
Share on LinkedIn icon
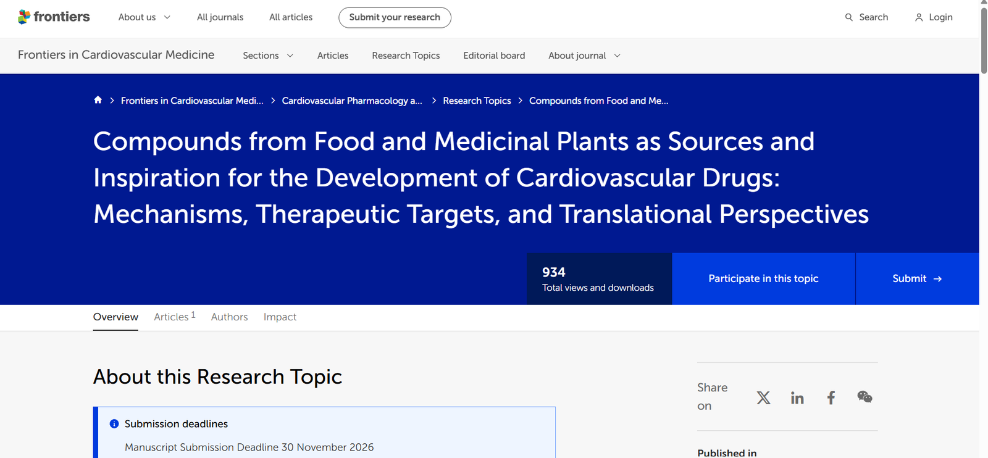coord(797,398)
